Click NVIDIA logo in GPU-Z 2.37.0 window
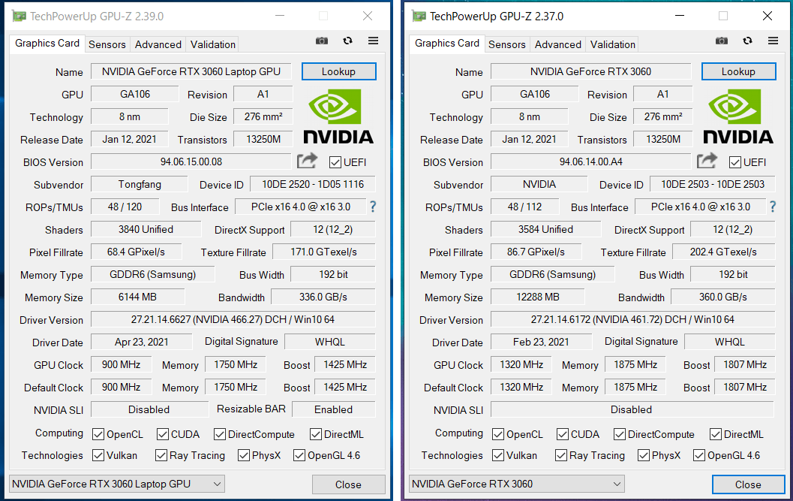 click(738, 116)
